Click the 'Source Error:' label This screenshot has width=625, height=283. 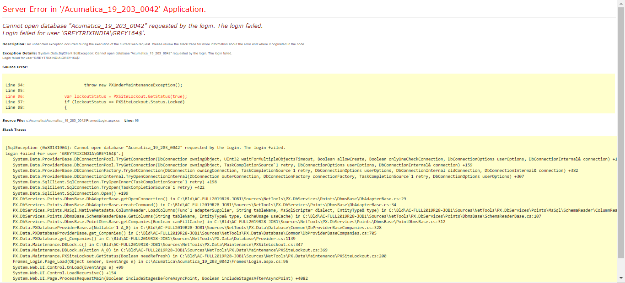point(15,67)
